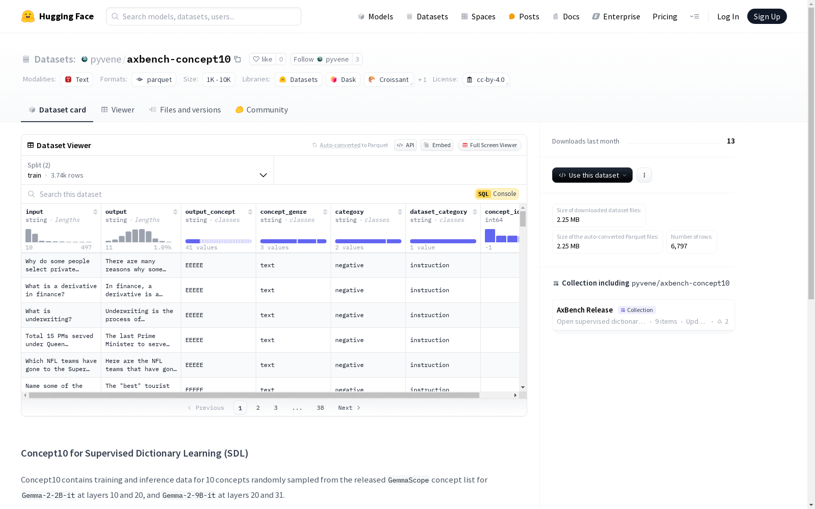Click the Log In link
The image size is (815, 509).
728,16
